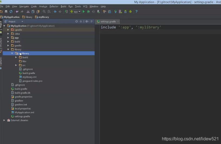Open the AVD Manager icon

point(120,12)
